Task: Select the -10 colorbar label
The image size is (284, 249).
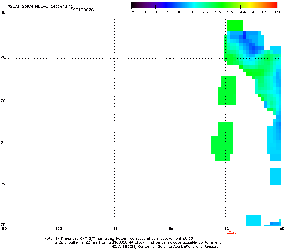Action: coord(155,12)
